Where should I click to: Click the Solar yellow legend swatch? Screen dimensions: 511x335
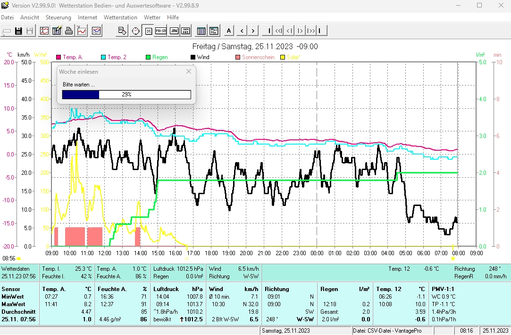(283, 57)
